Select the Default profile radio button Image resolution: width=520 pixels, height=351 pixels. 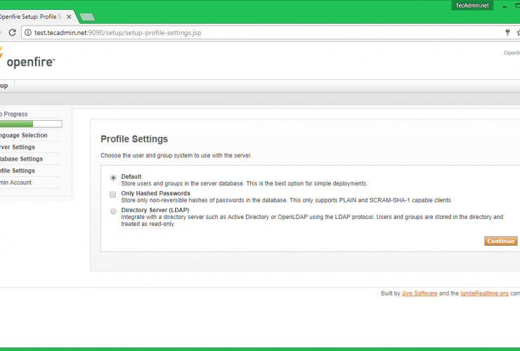[113, 177]
